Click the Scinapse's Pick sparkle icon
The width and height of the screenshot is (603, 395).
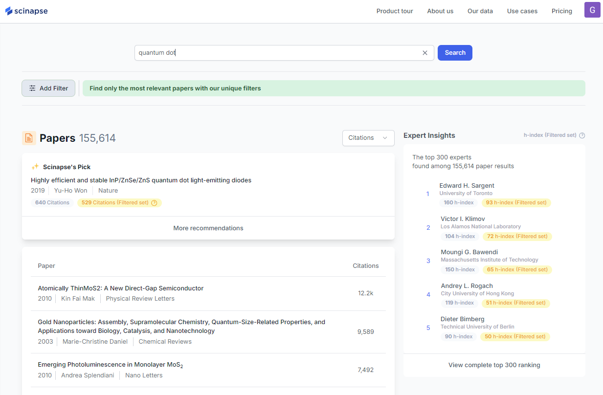[35, 167]
